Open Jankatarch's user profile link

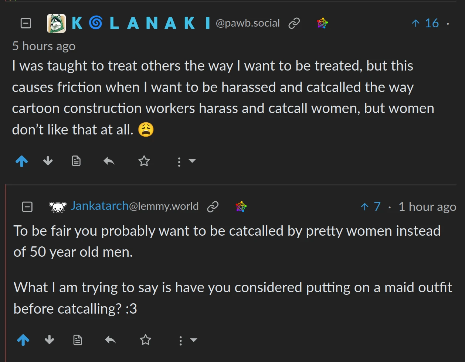(x=99, y=206)
